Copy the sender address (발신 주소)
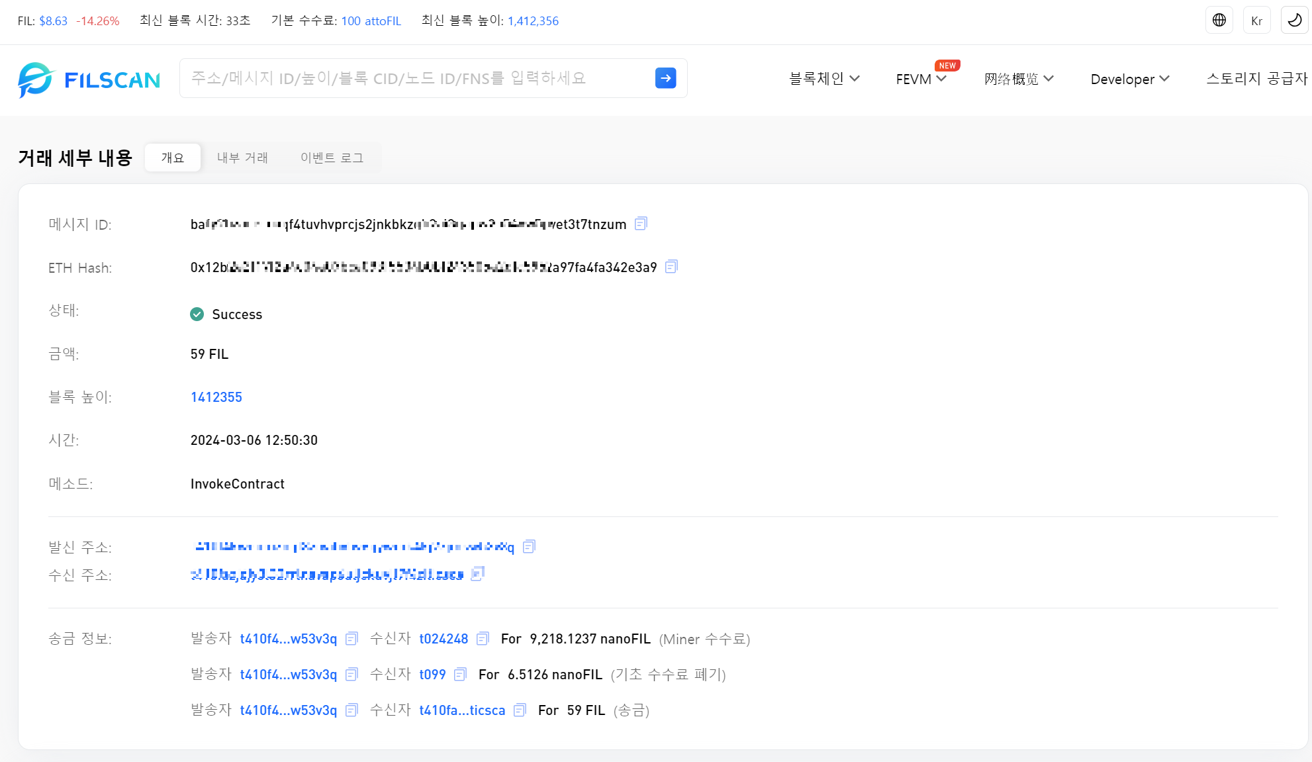Screen dimensions: 1312x762 point(528,547)
